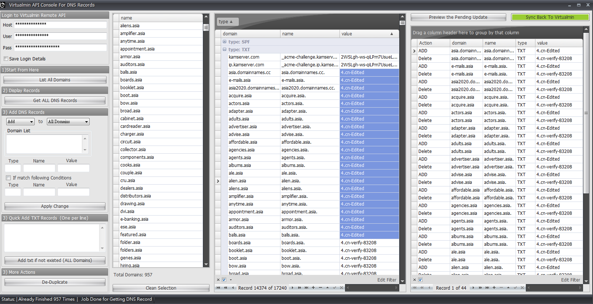This screenshot has width=593, height=304.
Task: Go to last record in pending update navigator
Action: point(487,288)
